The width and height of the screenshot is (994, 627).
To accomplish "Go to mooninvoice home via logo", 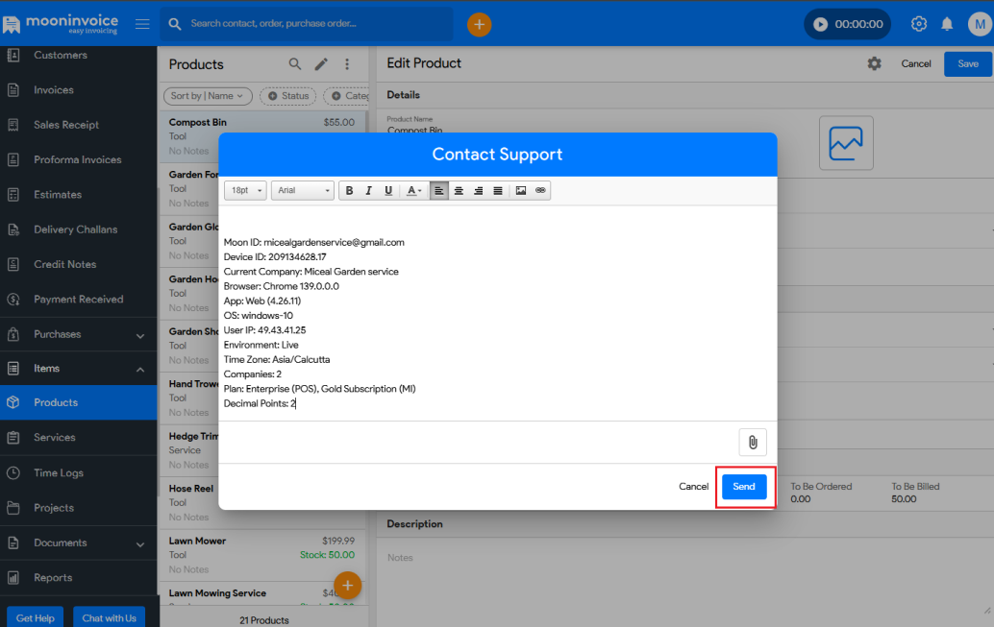I will [61, 24].
